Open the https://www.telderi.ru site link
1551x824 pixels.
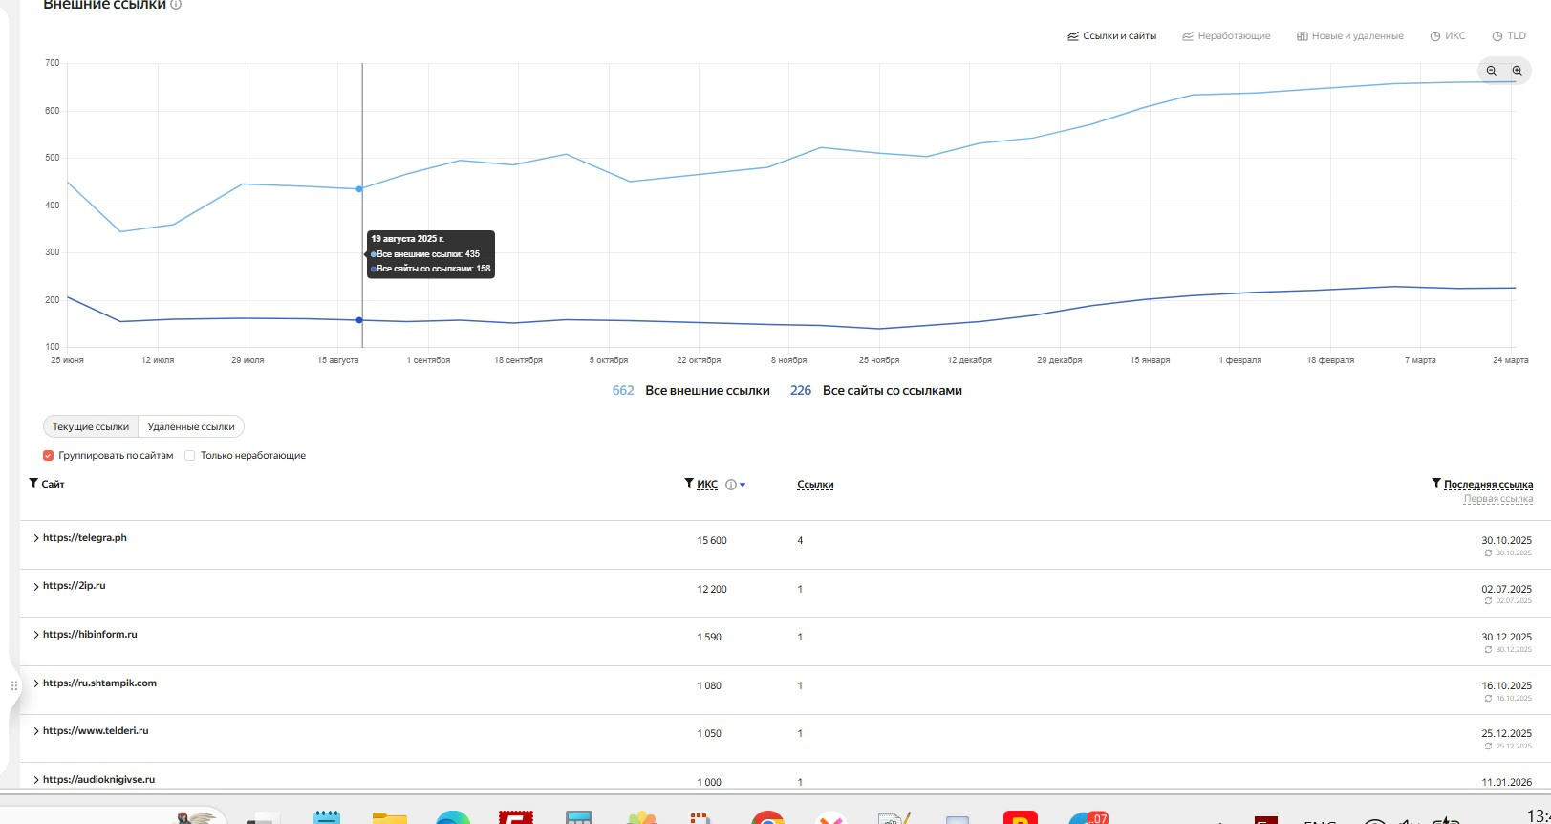point(96,731)
